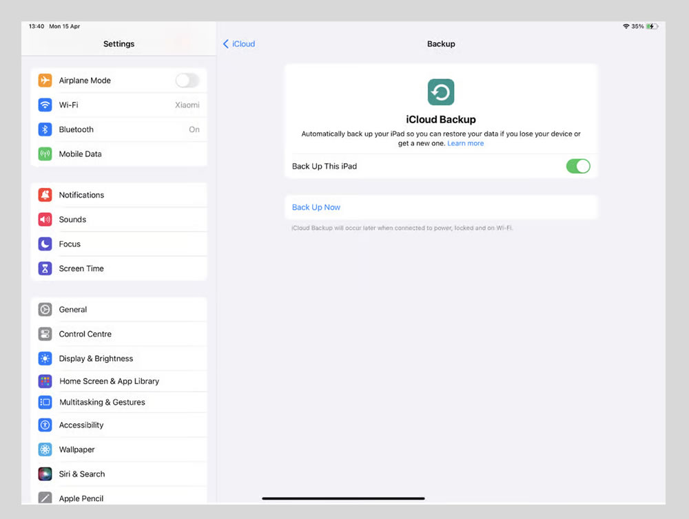Tap the Settings sidebar title

pos(119,44)
